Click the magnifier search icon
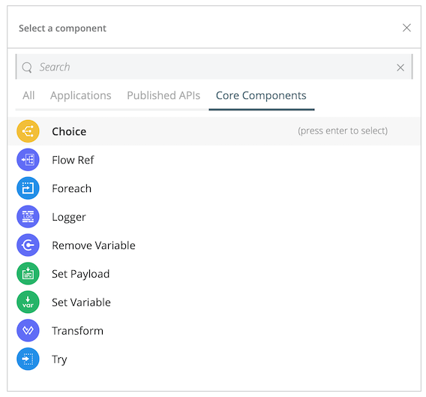This screenshot has width=426, height=397. point(27,67)
